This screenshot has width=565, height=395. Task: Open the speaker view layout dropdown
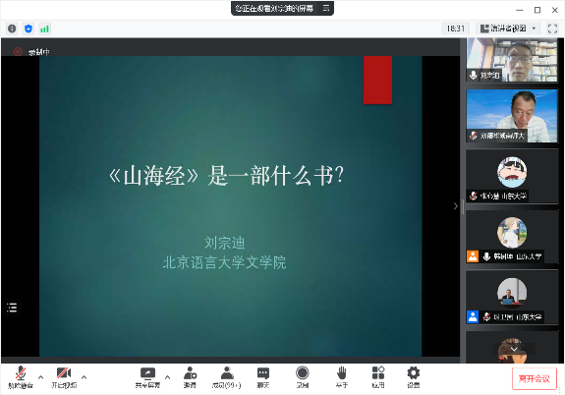coord(509,28)
